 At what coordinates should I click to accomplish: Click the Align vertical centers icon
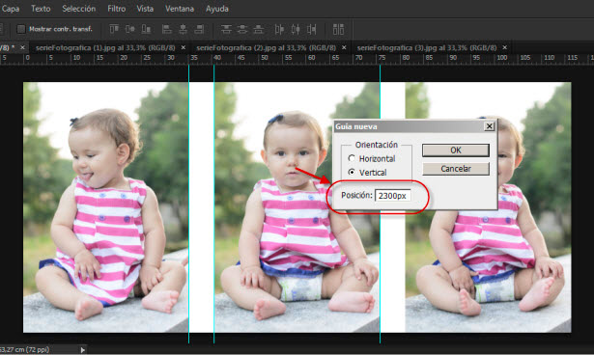tap(130, 29)
